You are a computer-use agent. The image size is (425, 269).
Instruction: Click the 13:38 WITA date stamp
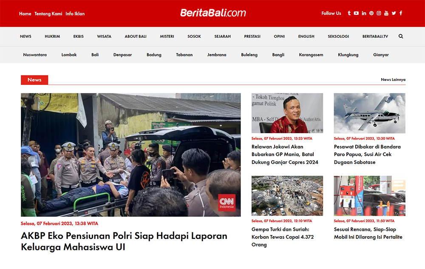[59, 224]
